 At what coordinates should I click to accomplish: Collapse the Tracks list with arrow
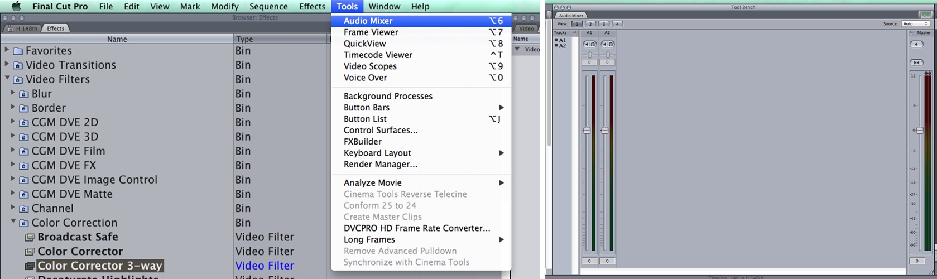[574, 33]
